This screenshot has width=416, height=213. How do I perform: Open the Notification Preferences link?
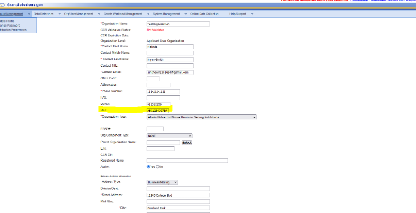tap(13, 30)
